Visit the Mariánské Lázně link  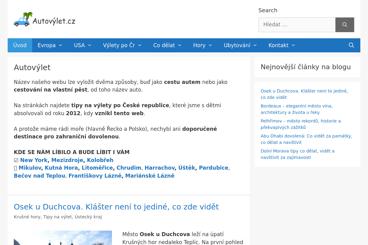(150, 176)
